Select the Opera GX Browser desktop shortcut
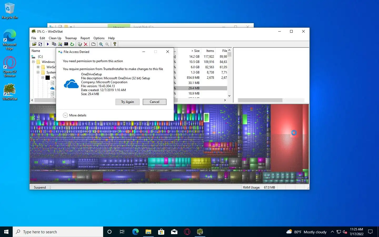 click(10, 67)
